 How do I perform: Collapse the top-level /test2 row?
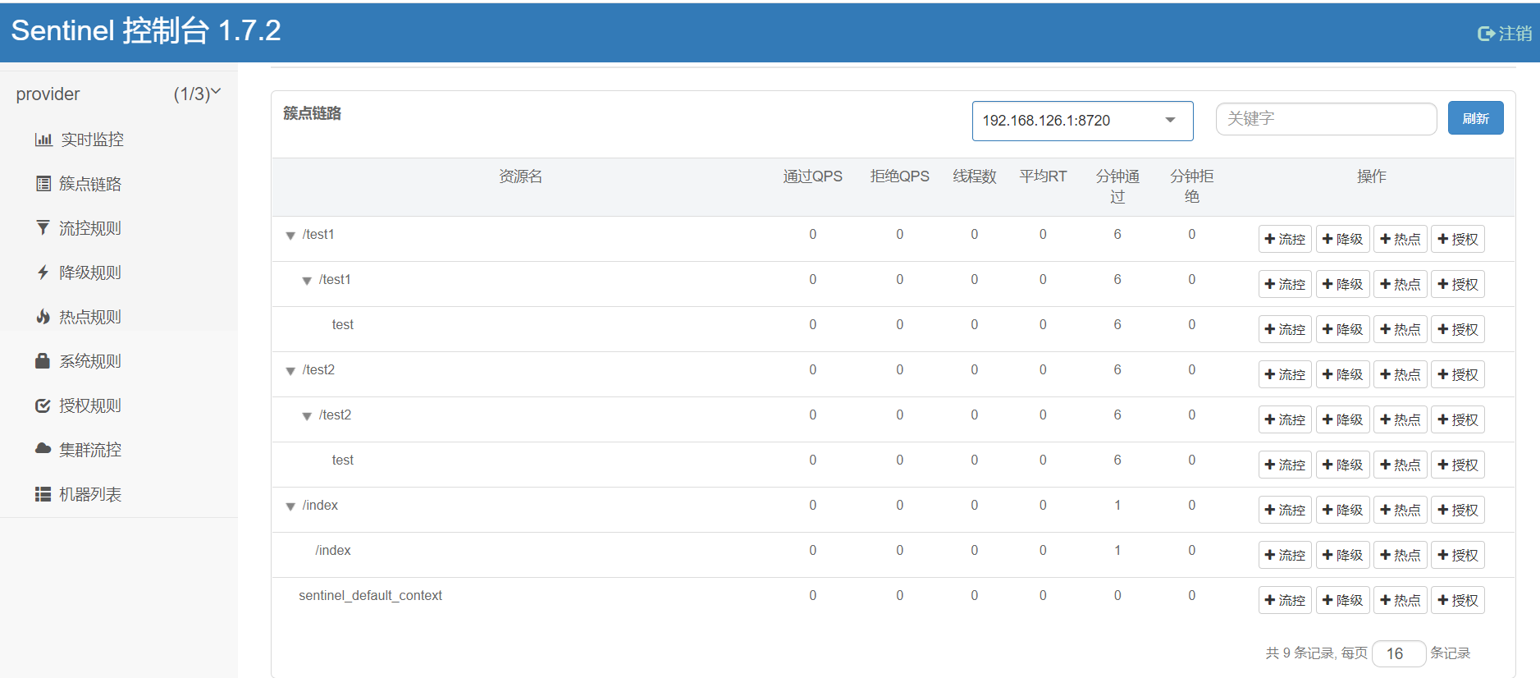290,371
